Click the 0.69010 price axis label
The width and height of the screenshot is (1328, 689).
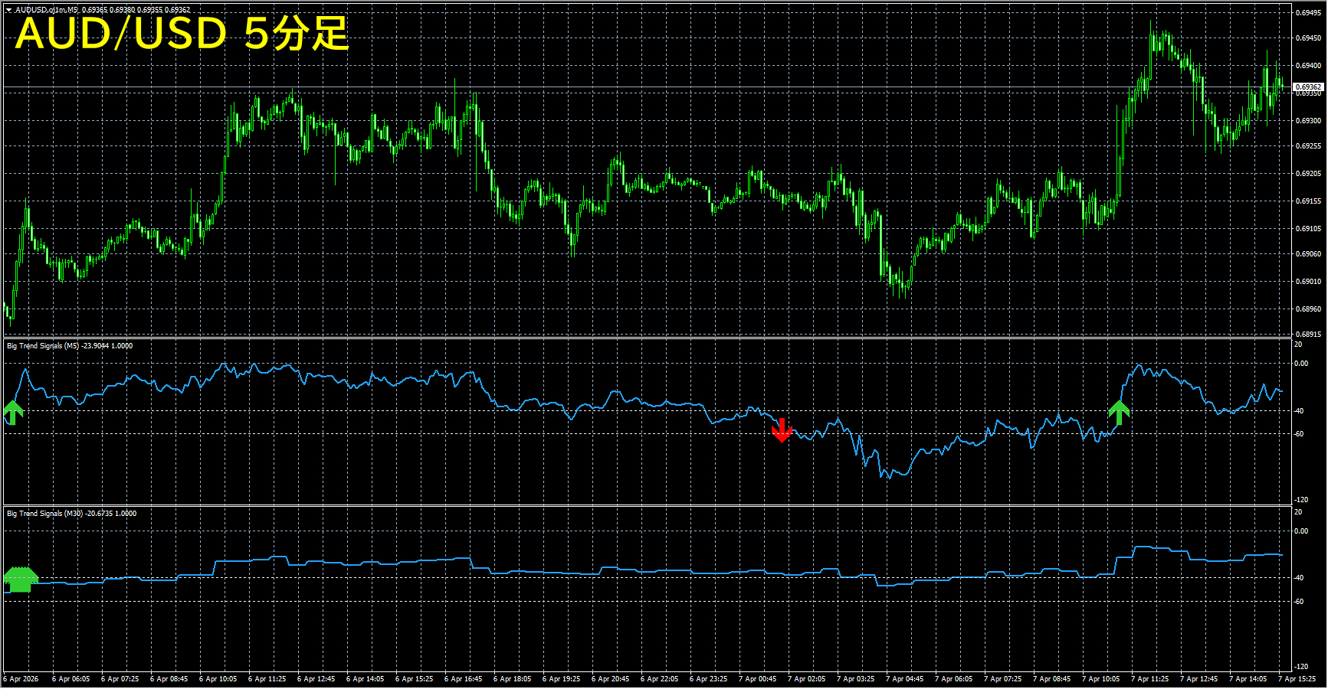pyautogui.click(x=1308, y=282)
